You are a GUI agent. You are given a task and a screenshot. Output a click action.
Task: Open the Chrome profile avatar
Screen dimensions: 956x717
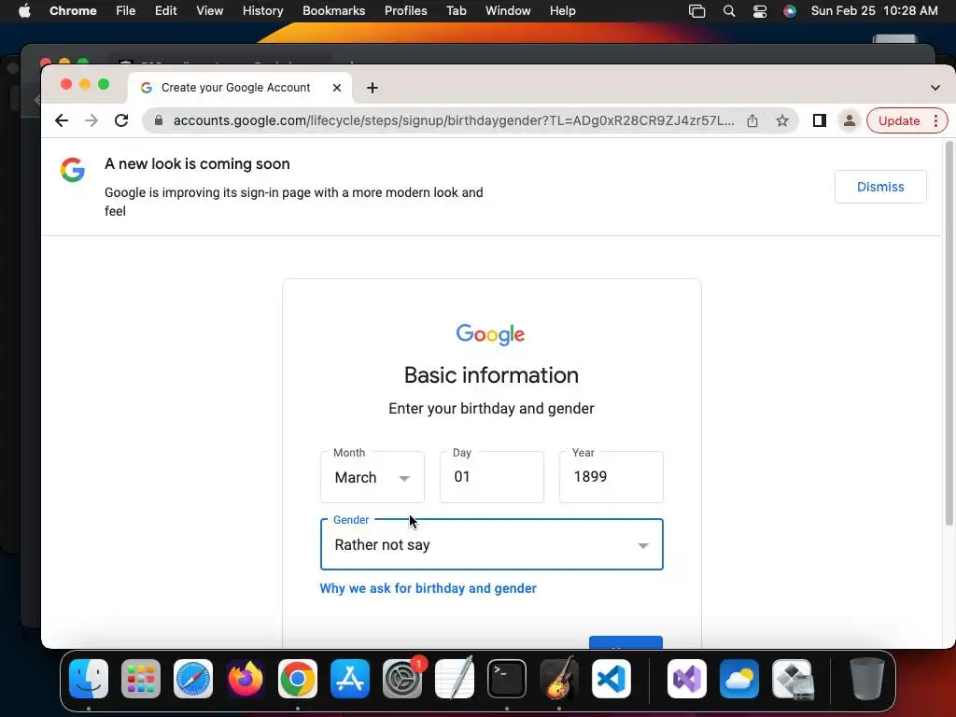click(x=849, y=120)
